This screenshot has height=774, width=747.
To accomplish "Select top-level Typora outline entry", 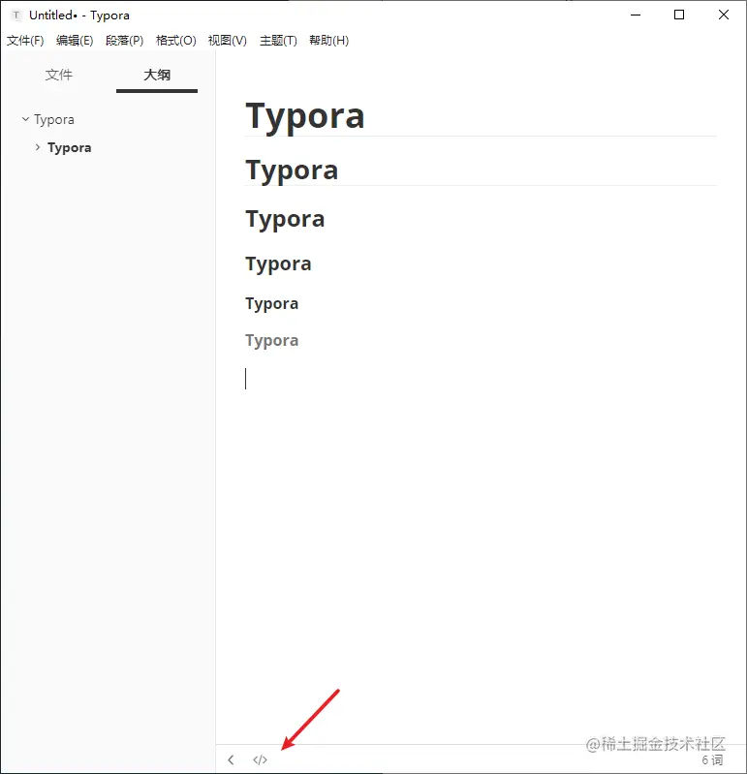I will click(x=54, y=119).
